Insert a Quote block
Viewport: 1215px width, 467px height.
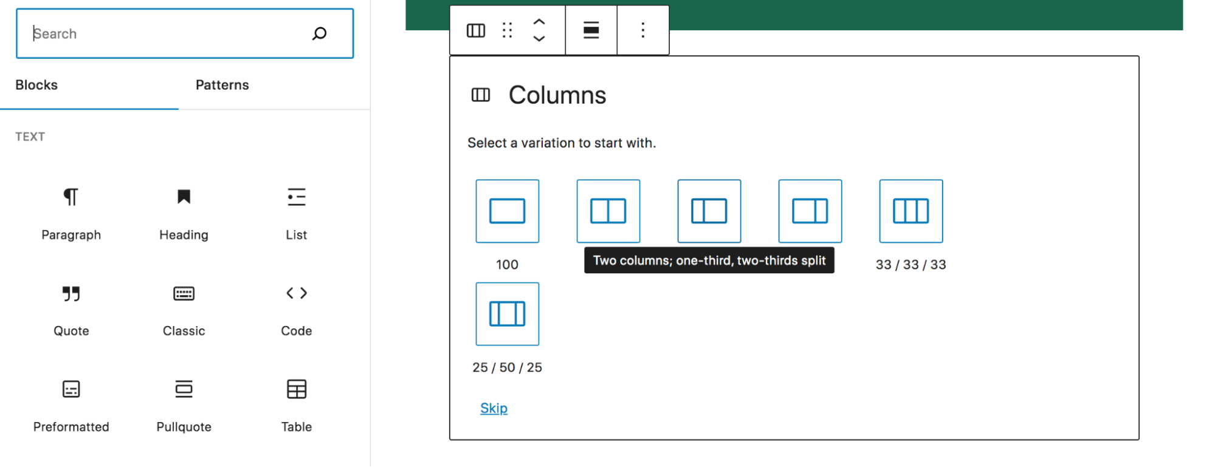(71, 308)
